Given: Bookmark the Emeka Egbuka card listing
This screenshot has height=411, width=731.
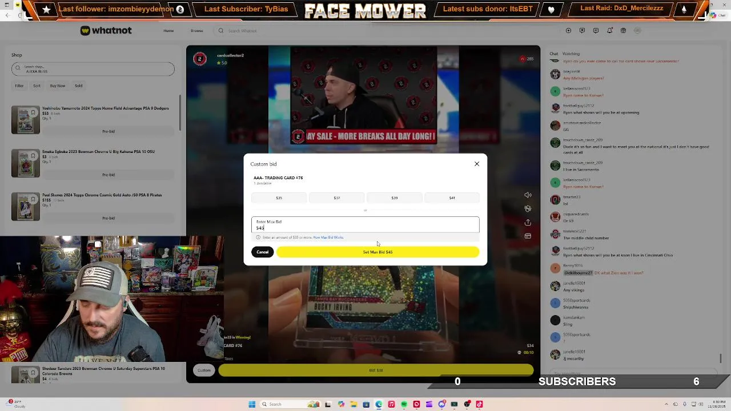Looking at the screenshot, I should pyautogui.click(x=33, y=156).
